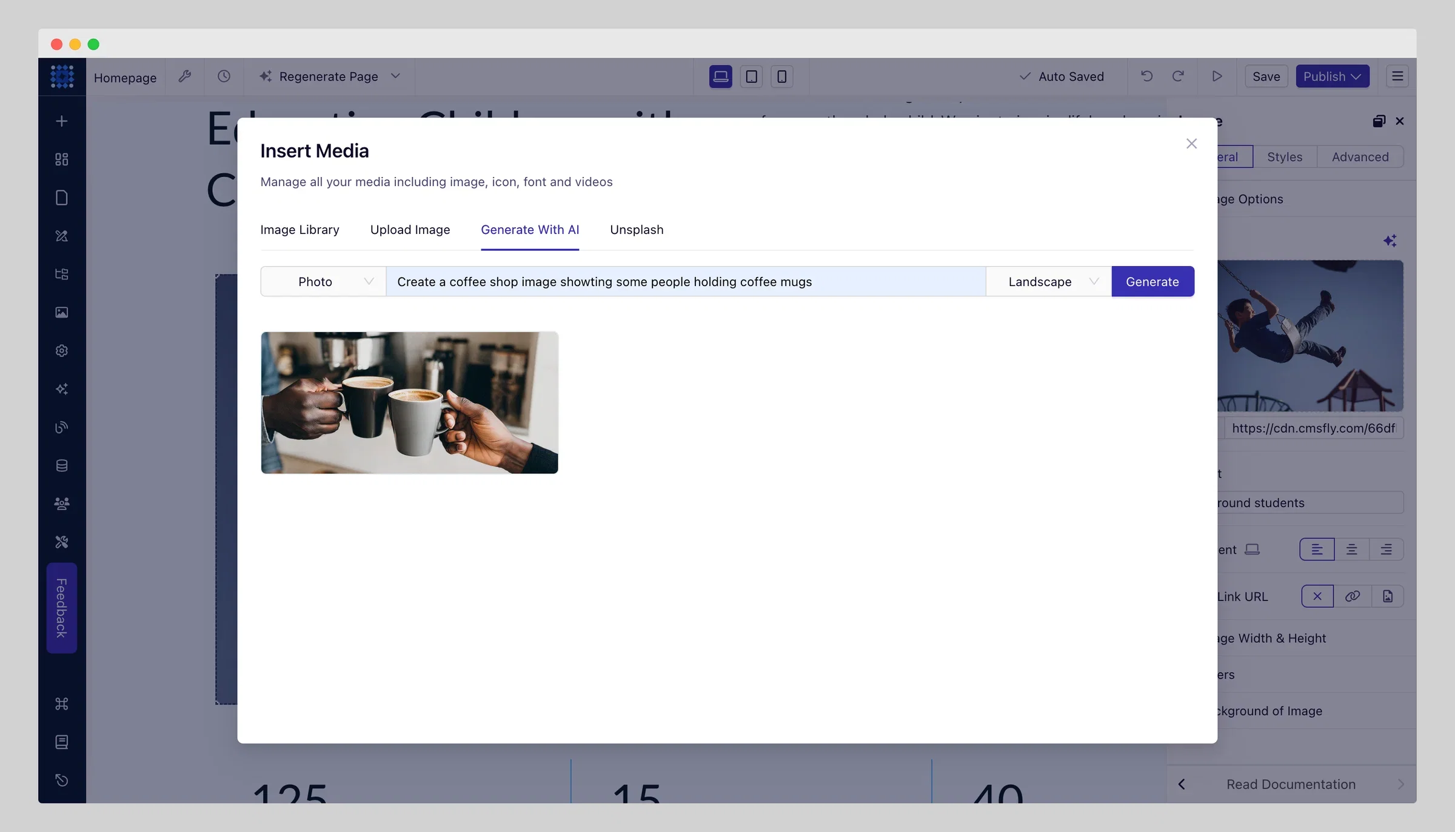Set image alignment to left
The image size is (1455, 832).
[x=1317, y=550]
